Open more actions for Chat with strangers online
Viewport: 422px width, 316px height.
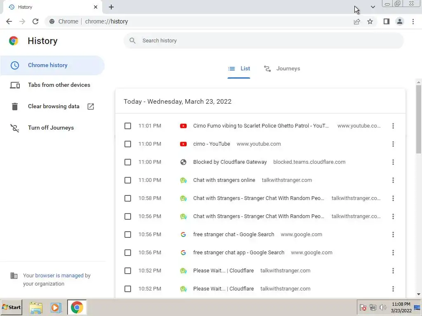pos(393,180)
